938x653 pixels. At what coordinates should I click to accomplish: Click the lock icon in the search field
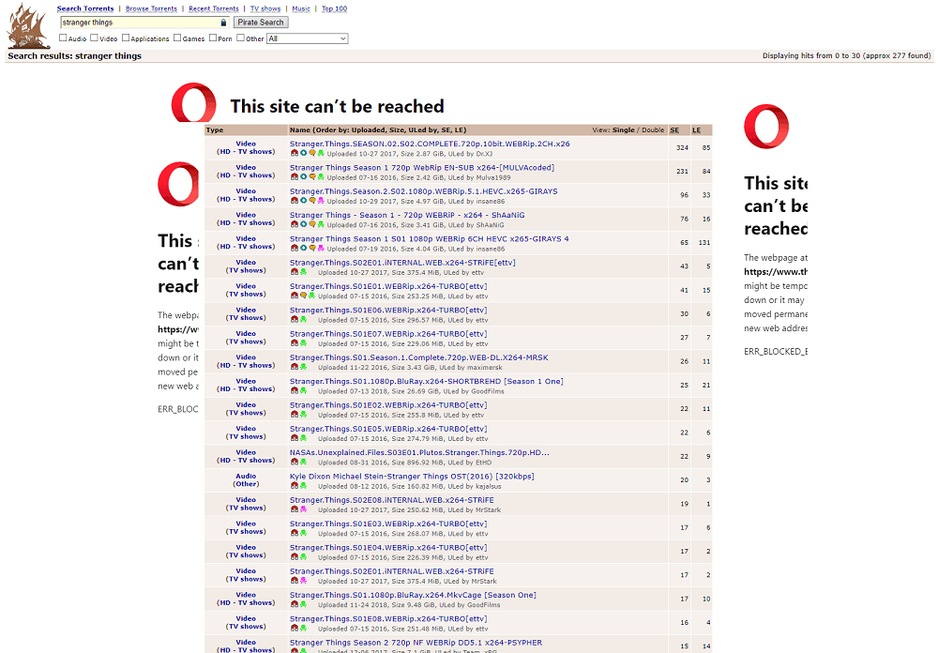(x=224, y=23)
